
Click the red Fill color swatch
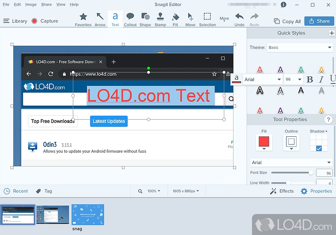pos(264,141)
